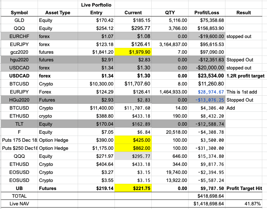Viewport: 267px width, 209px height.
Task: Select the "Profit Target Hit" result cell
Action: tap(244, 188)
